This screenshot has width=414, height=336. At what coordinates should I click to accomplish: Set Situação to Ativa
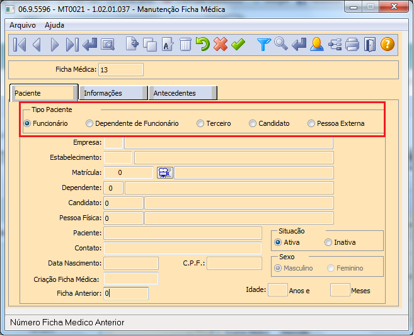click(x=278, y=242)
